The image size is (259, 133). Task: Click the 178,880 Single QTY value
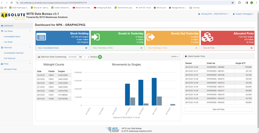pyautogui.click(x=248, y=67)
